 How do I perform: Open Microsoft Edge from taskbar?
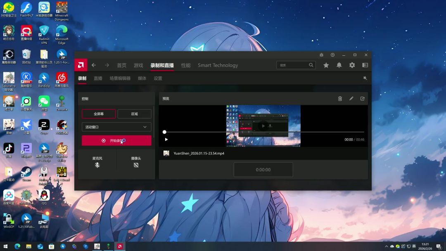tap(17, 246)
